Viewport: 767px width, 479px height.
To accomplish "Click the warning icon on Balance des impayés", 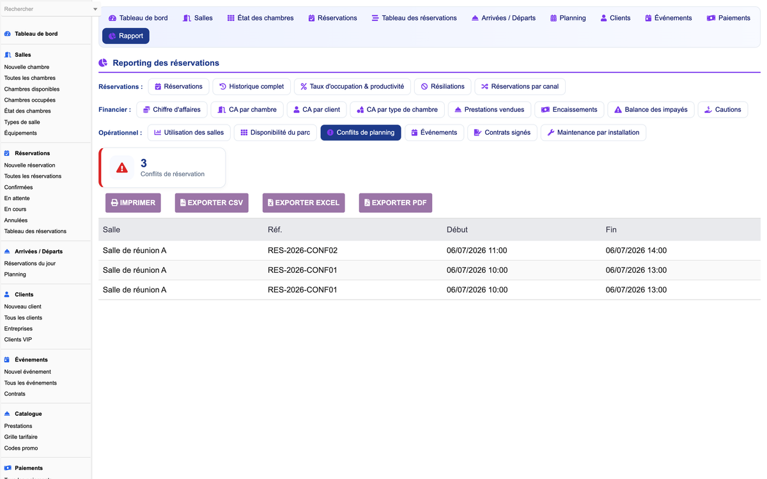I will (x=618, y=110).
